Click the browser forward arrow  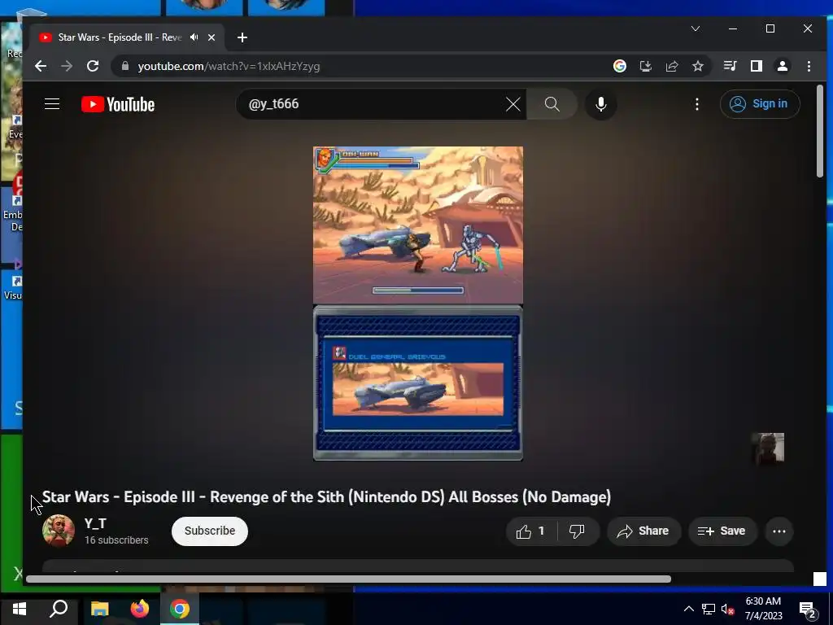click(x=67, y=66)
